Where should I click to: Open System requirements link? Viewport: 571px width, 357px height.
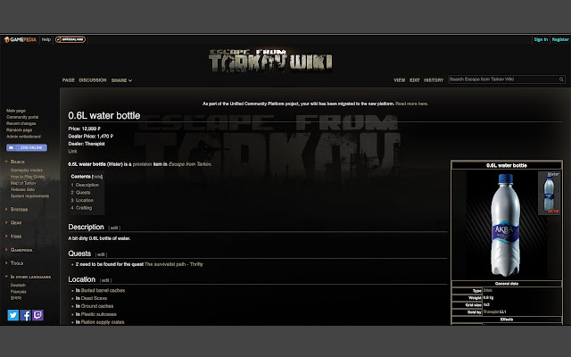click(29, 196)
